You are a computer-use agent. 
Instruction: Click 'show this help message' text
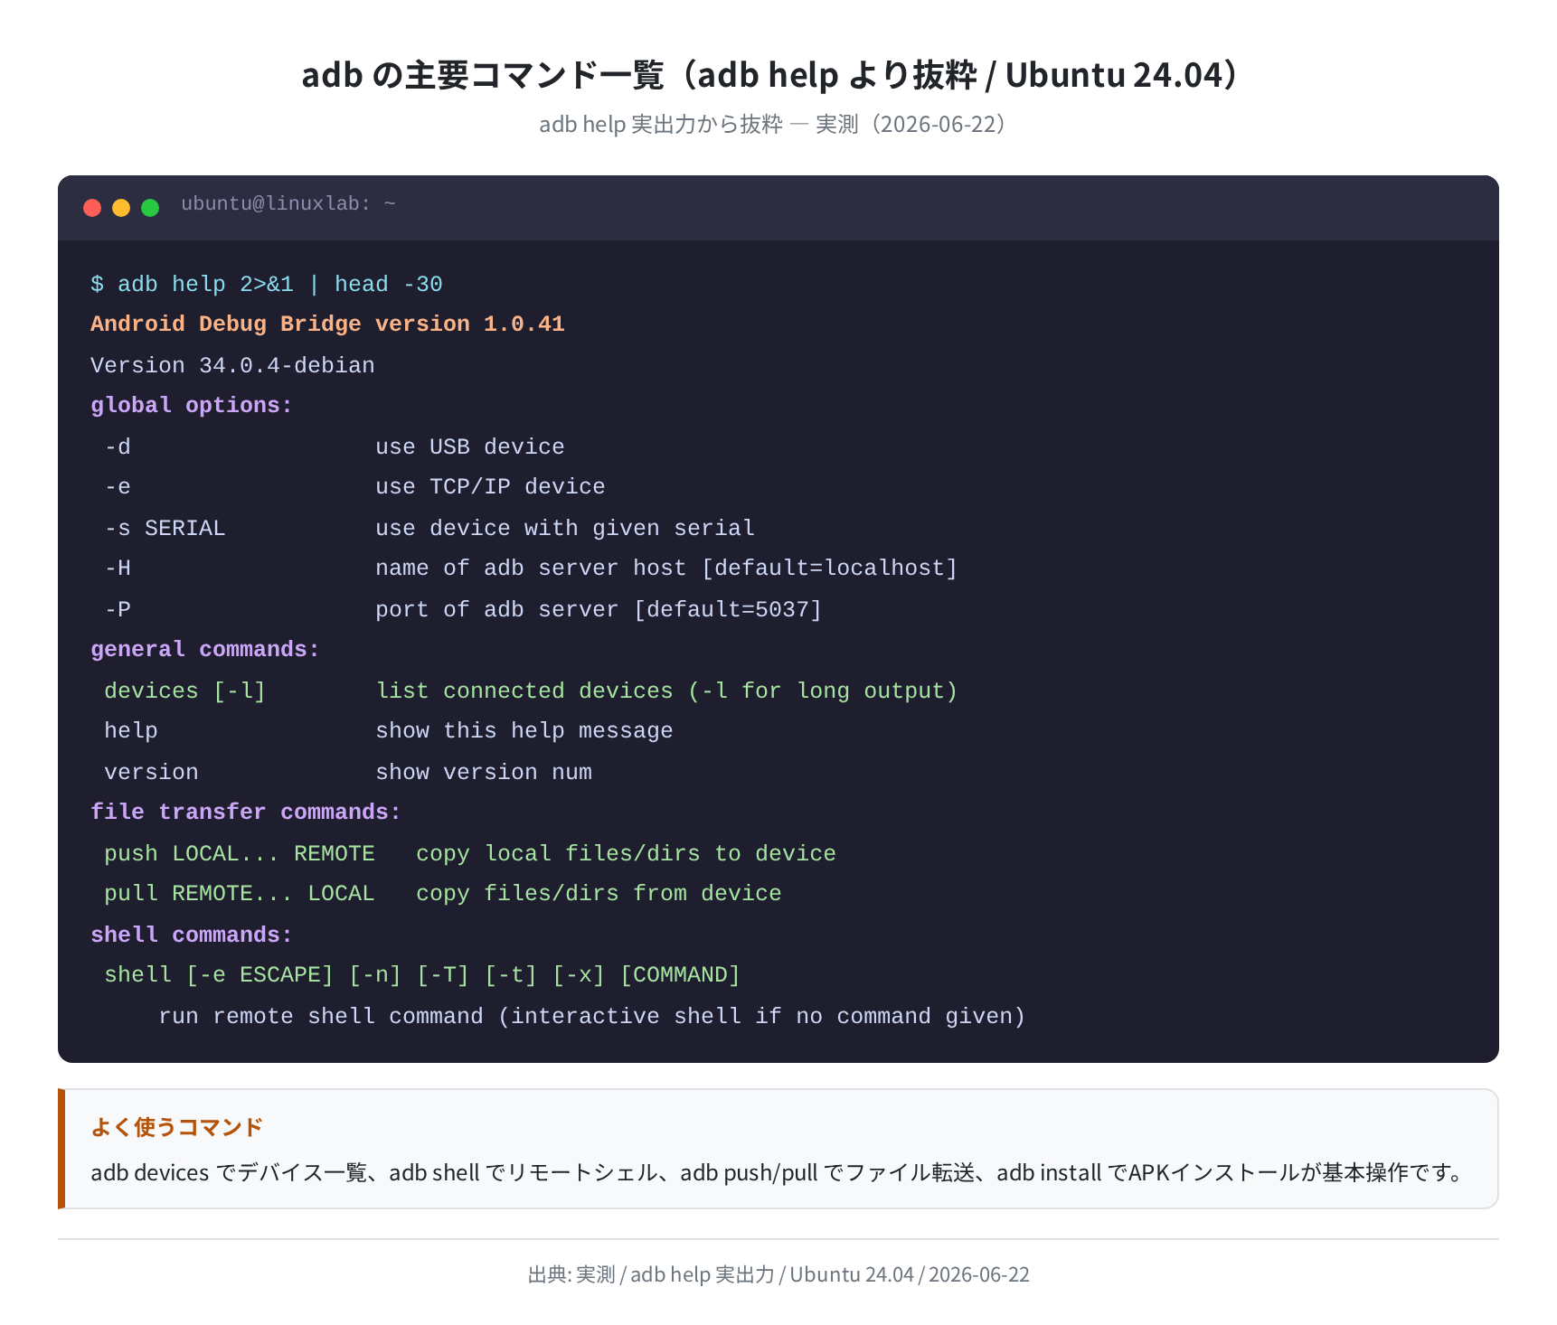pos(524,731)
